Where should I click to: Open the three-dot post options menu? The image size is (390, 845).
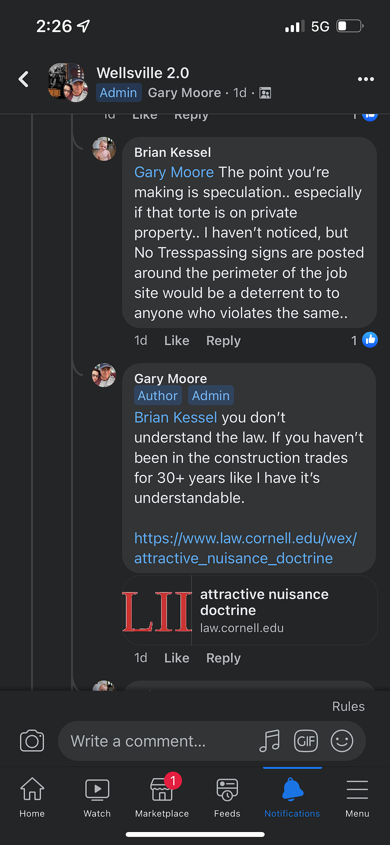point(366,79)
